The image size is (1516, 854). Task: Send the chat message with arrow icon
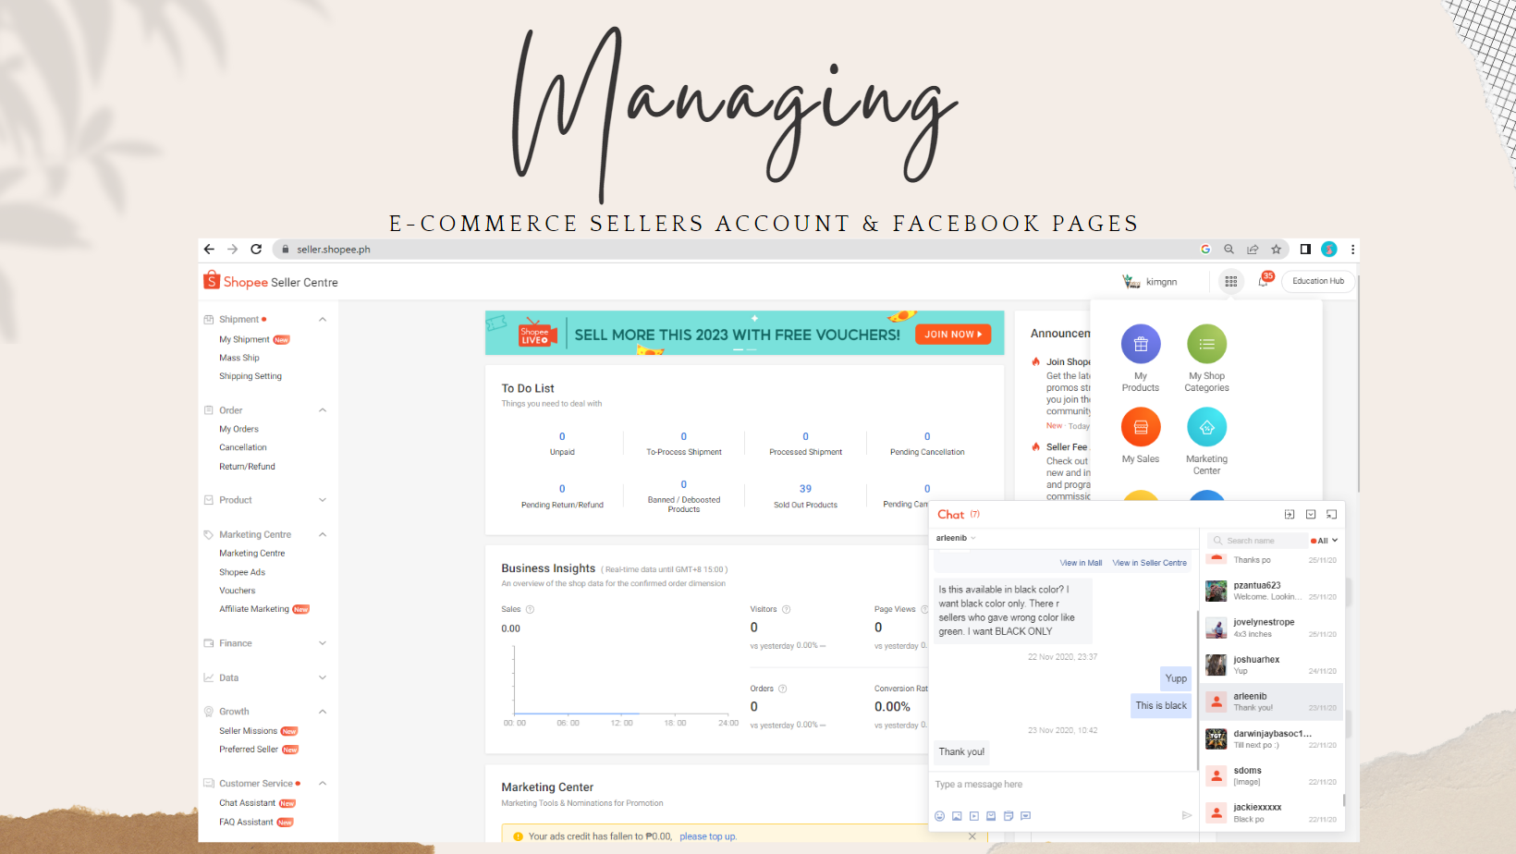(1187, 815)
